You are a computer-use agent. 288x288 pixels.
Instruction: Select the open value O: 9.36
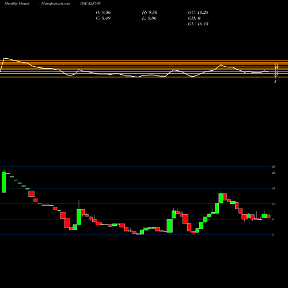pyautogui.click(x=103, y=13)
